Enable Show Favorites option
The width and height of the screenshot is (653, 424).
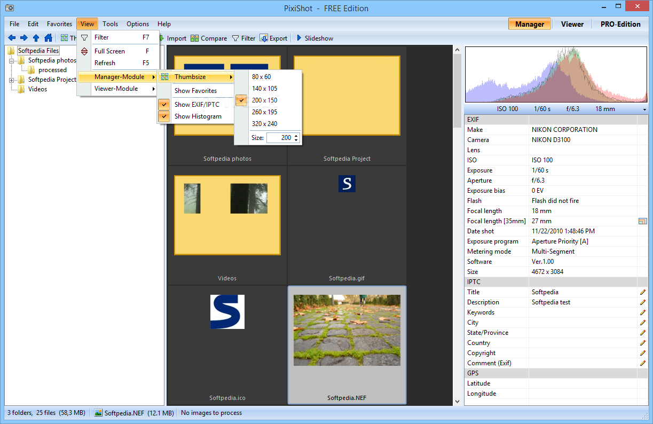click(x=195, y=91)
